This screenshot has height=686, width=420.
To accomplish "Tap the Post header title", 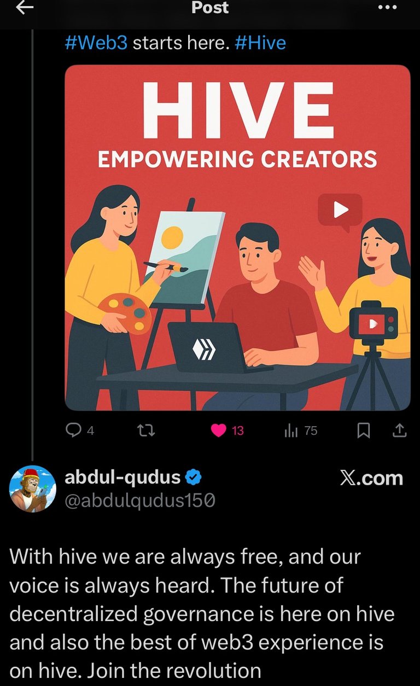I will [210, 8].
